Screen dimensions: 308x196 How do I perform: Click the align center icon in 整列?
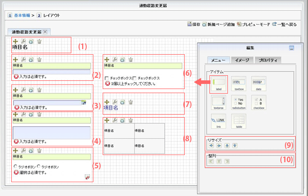[219, 161]
